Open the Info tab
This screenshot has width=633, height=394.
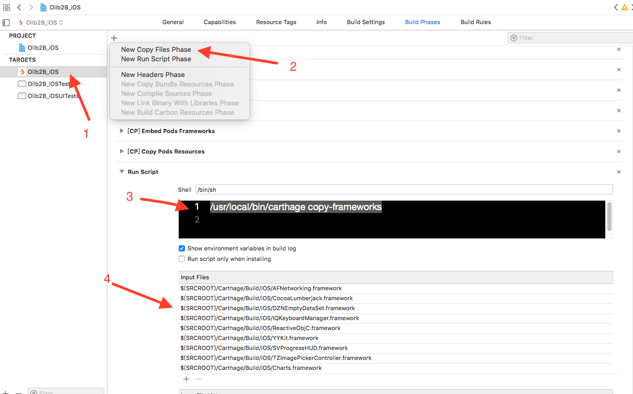[x=322, y=22]
